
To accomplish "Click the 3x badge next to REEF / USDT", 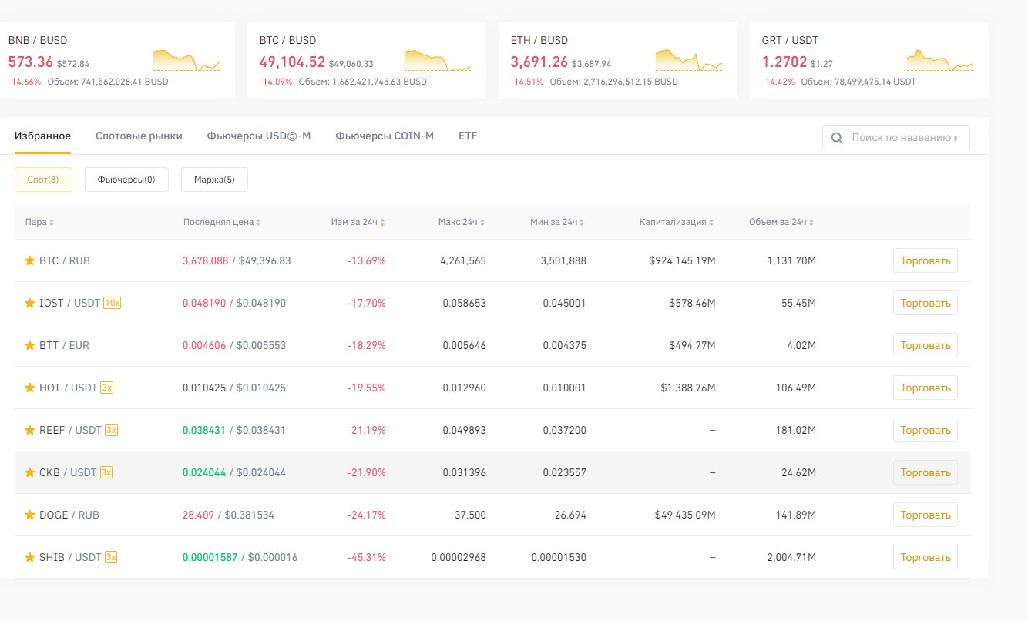I will coord(111,430).
